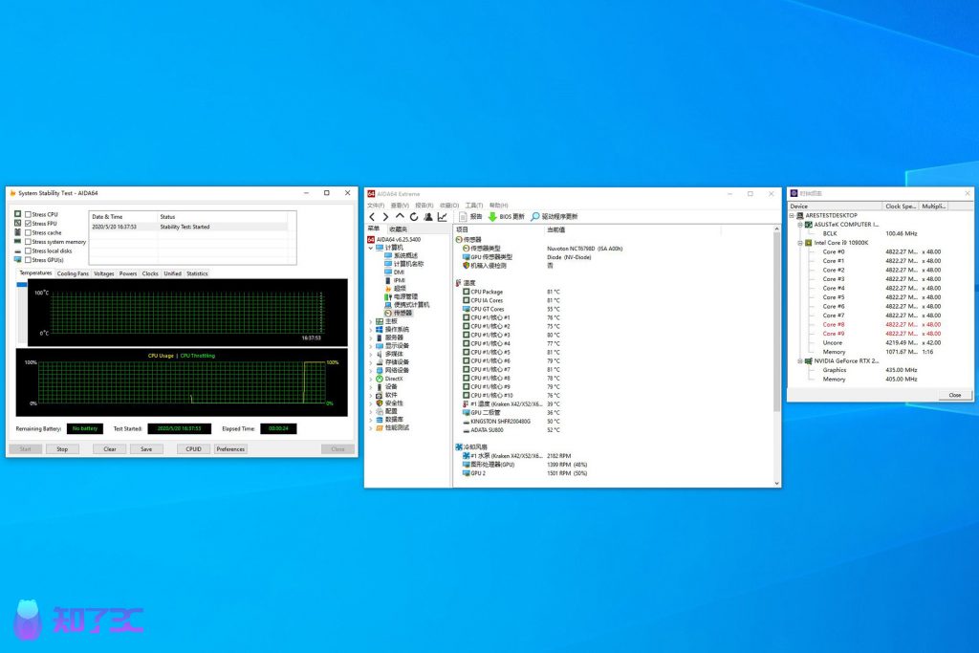The height and width of the screenshot is (653, 979).
Task: Select the 便携式计算机 tree item
Action: tap(407, 305)
